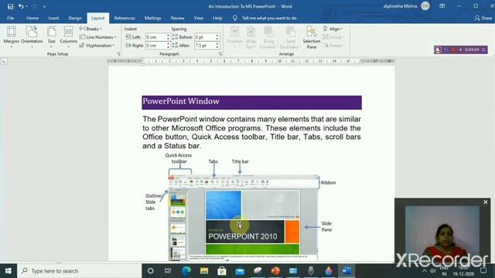
Task: Open Page Setup dialog launcher
Action: tap(119, 54)
